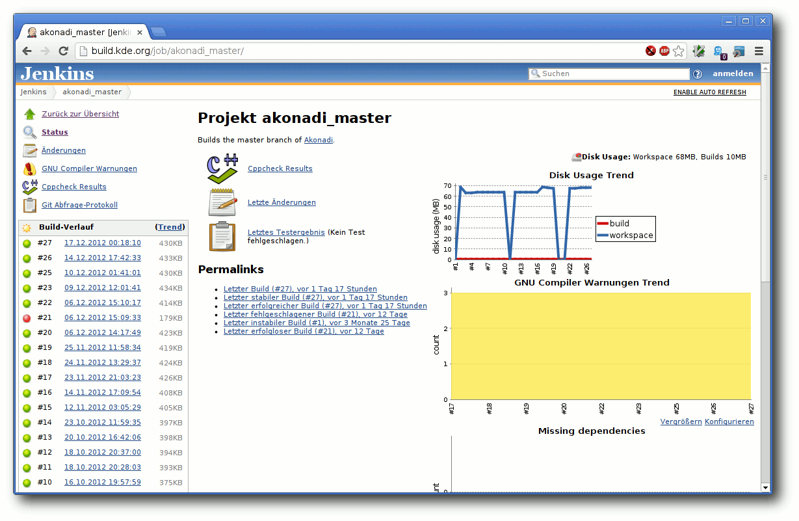Click ENABLE AUTO REFRESH link
The image size is (799, 521).
pos(710,92)
